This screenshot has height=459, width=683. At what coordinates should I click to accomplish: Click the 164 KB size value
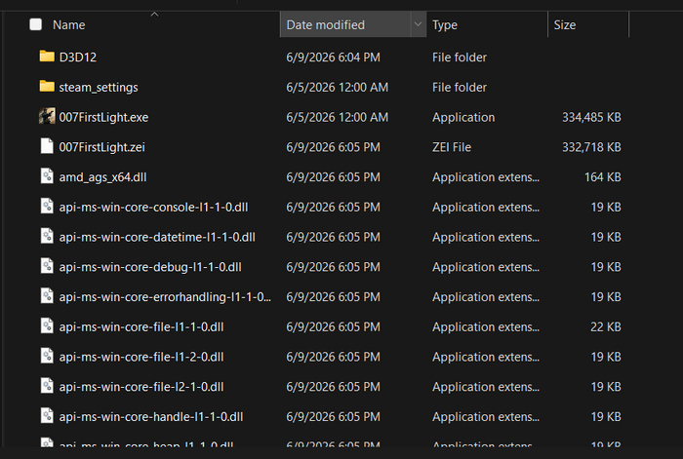pyautogui.click(x=603, y=177)
